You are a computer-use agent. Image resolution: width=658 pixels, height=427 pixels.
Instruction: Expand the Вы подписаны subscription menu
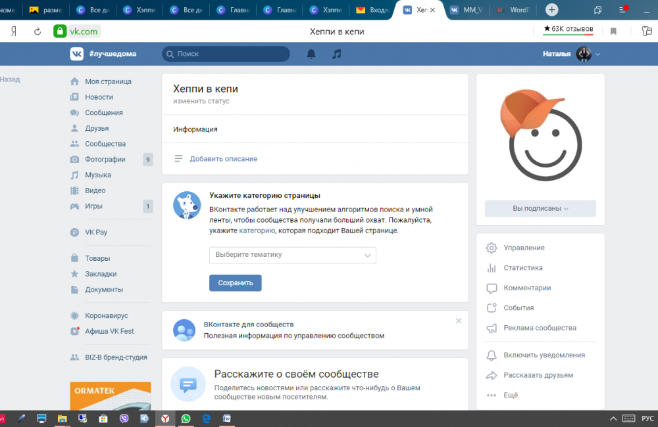540,208
